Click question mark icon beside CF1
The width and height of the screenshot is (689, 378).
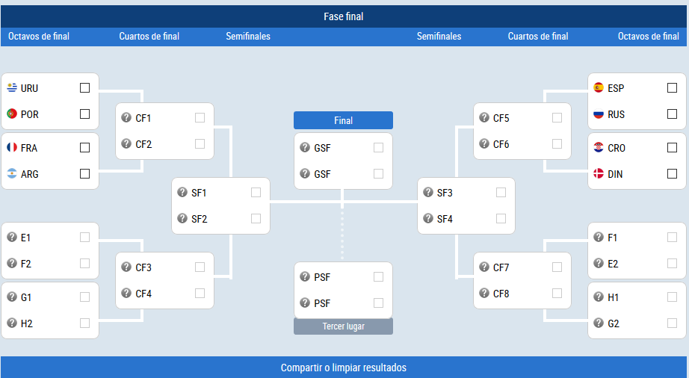coord(126,118)
